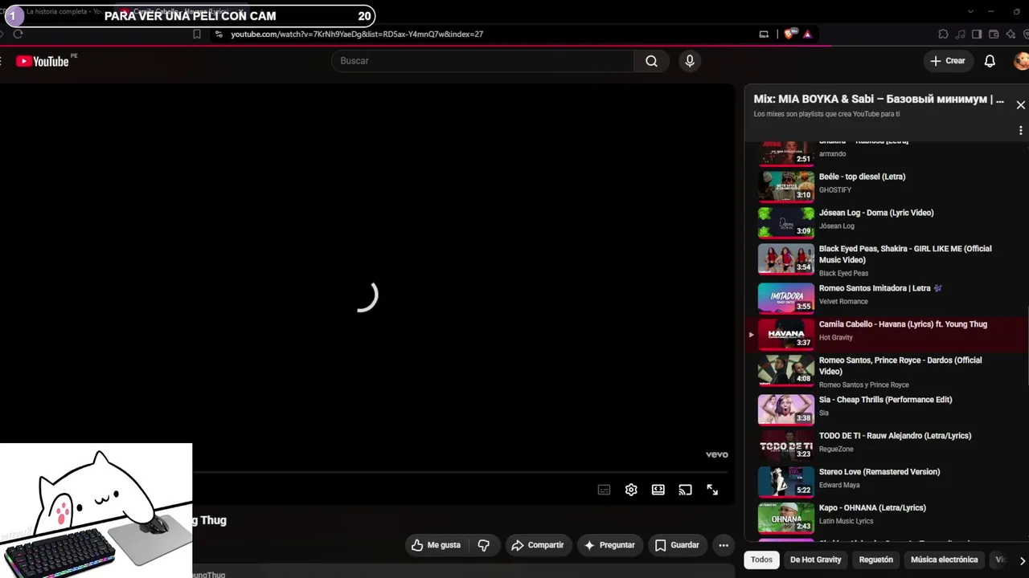
Task: Open title 'Kapo - OHNANA (Letra/Lyrics)'
Action: 872,508
